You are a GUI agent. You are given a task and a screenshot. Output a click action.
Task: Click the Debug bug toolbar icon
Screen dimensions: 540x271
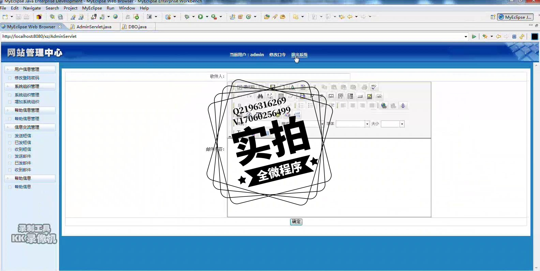coord(187,17)
